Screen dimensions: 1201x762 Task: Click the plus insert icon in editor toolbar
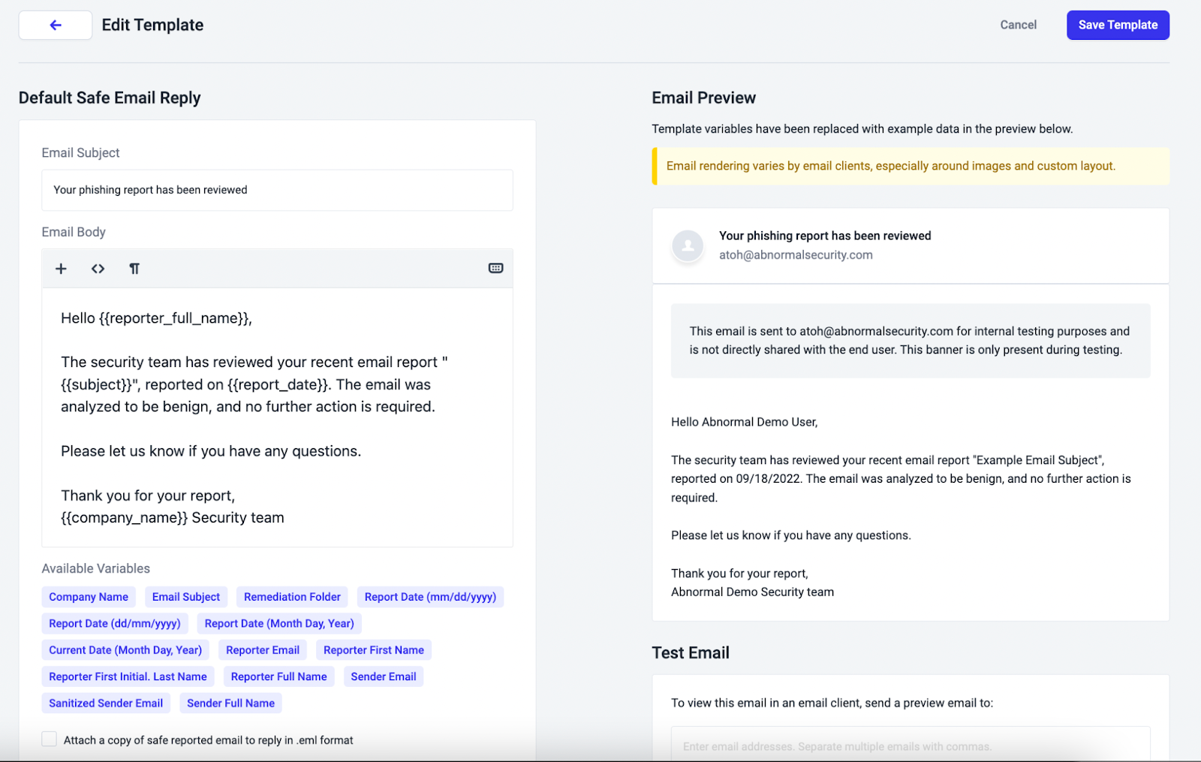click(x=62, y=269)
